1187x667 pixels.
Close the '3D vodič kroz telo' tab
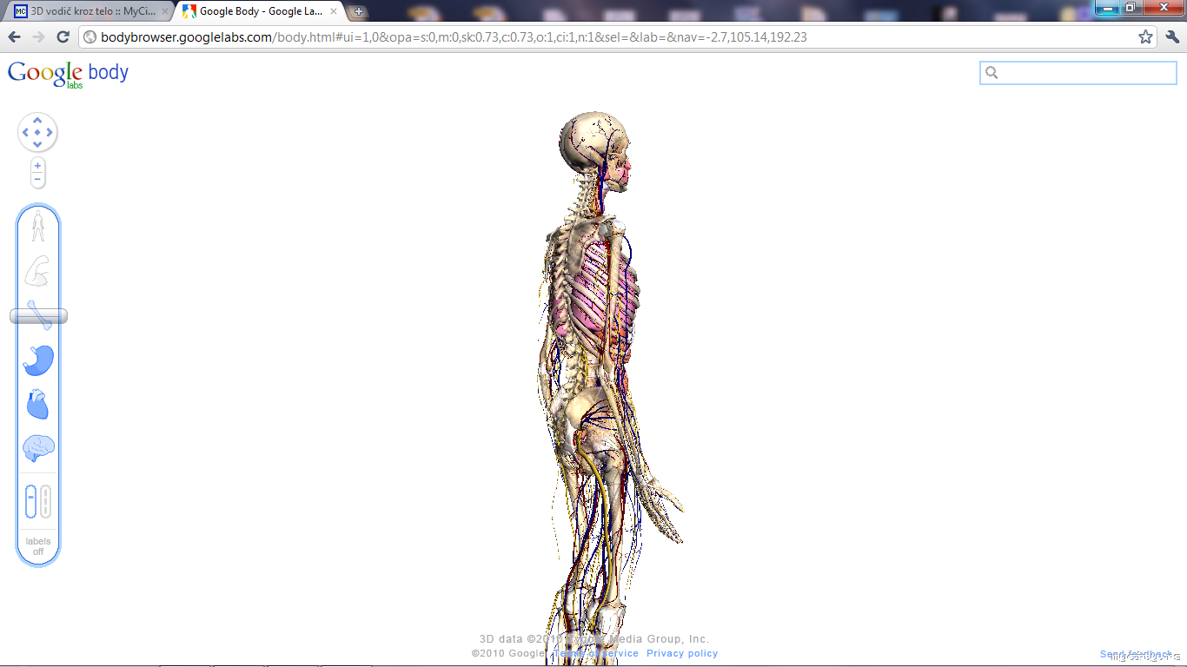pos(165,11)
